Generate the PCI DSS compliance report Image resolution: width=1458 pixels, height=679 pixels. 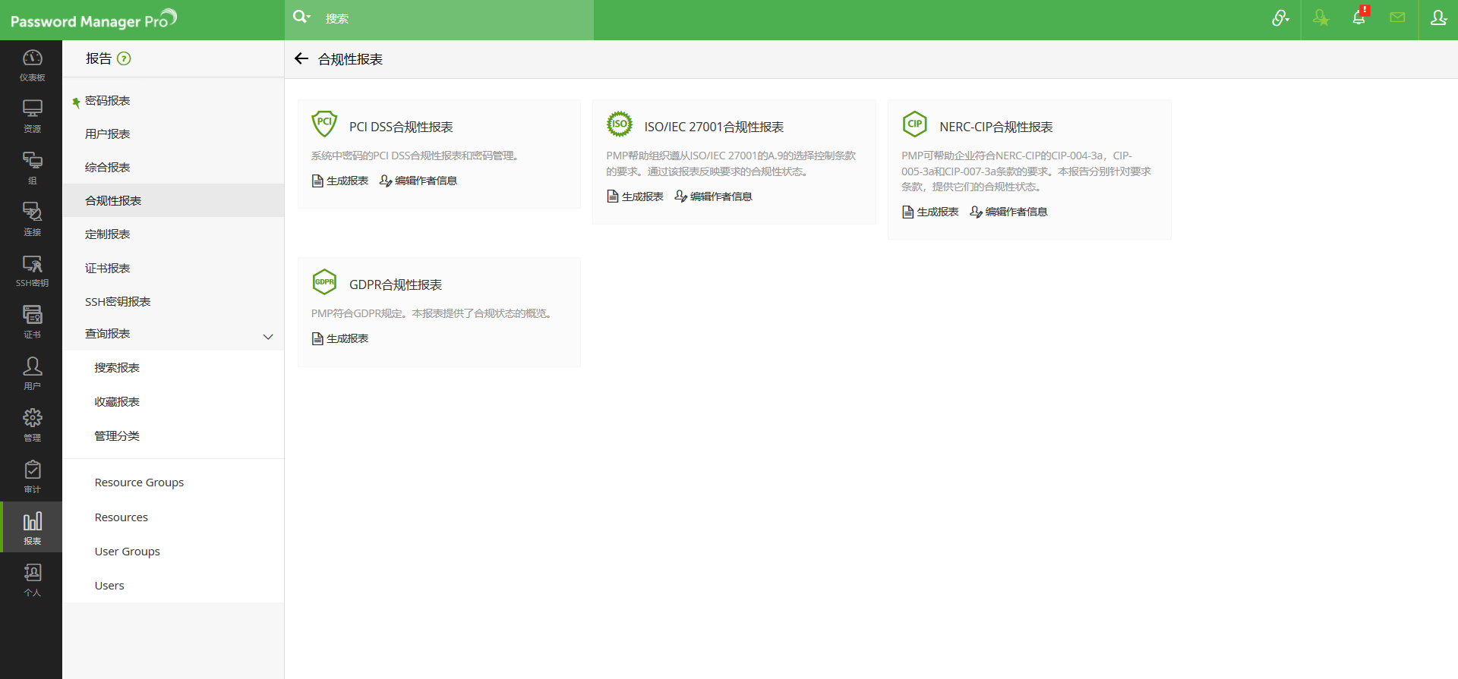pyautogui.click(x=340, y=181)
